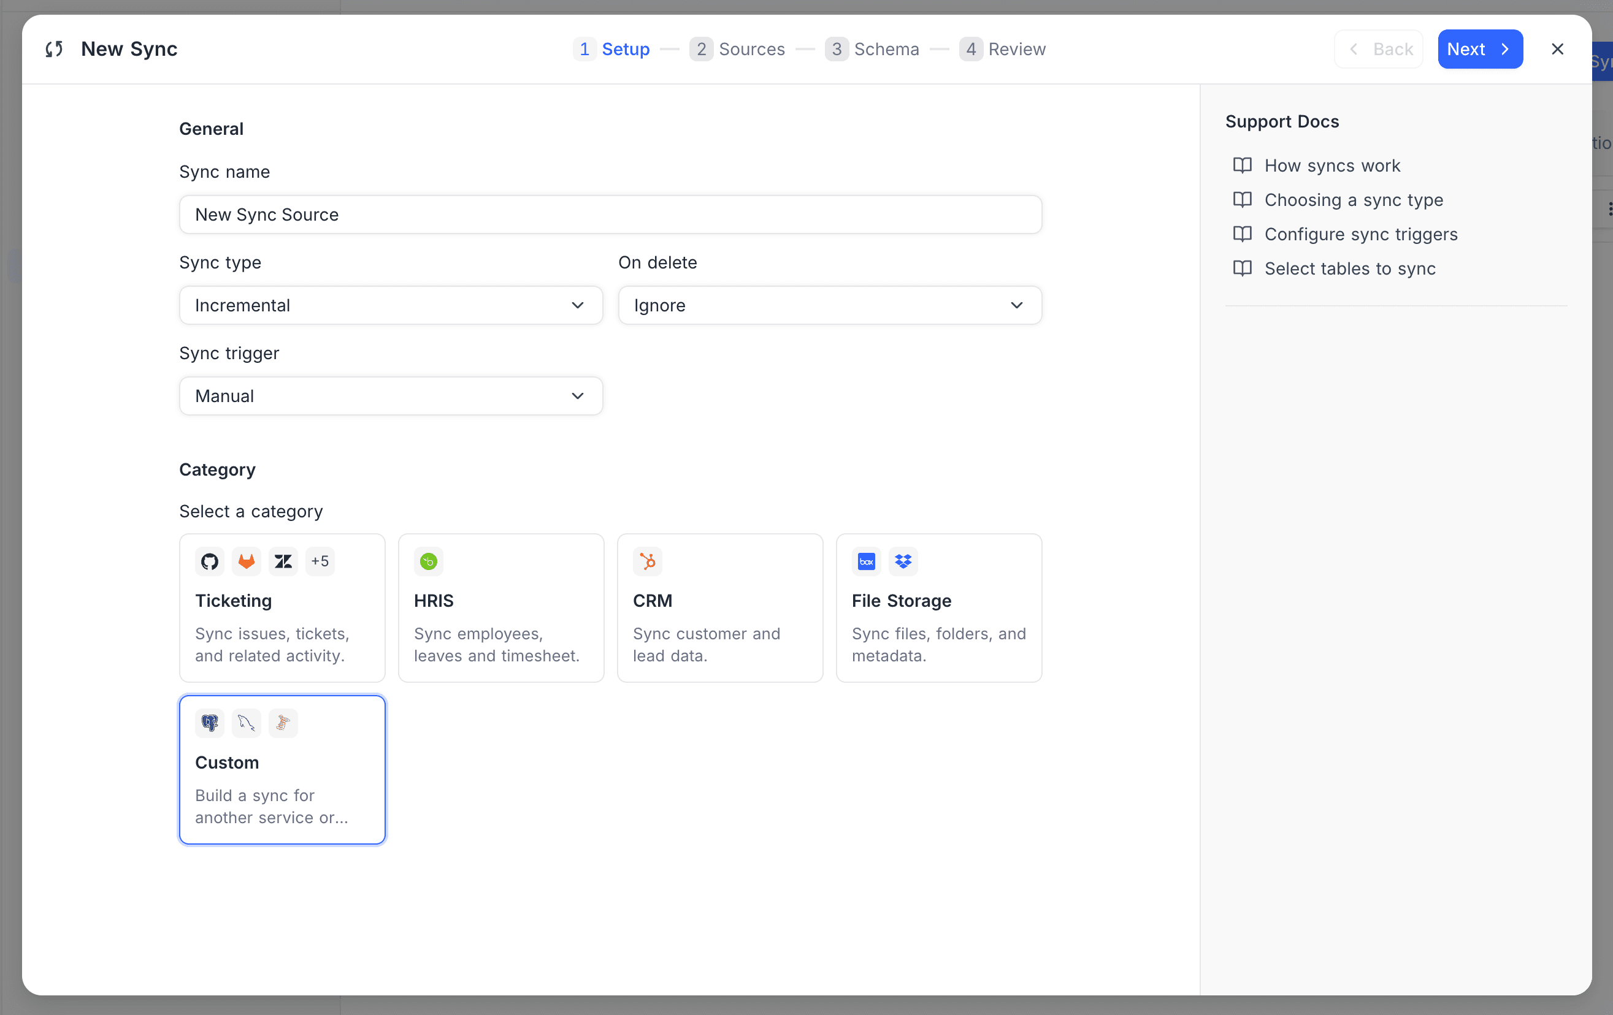This screenshot has height=1015, width=1613.
Task: Click the MySQL dolphin icon in Custom
Action: coord(247,723)
